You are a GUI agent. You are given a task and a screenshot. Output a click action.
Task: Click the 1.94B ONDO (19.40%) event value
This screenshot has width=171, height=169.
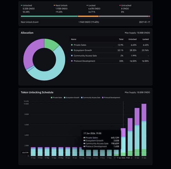click(x=89, y=22)
